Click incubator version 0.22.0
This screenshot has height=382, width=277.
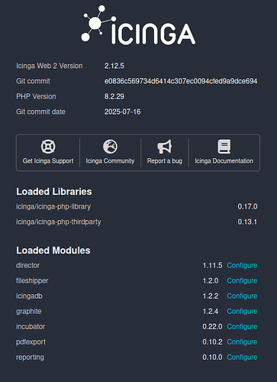click(212, 326)
